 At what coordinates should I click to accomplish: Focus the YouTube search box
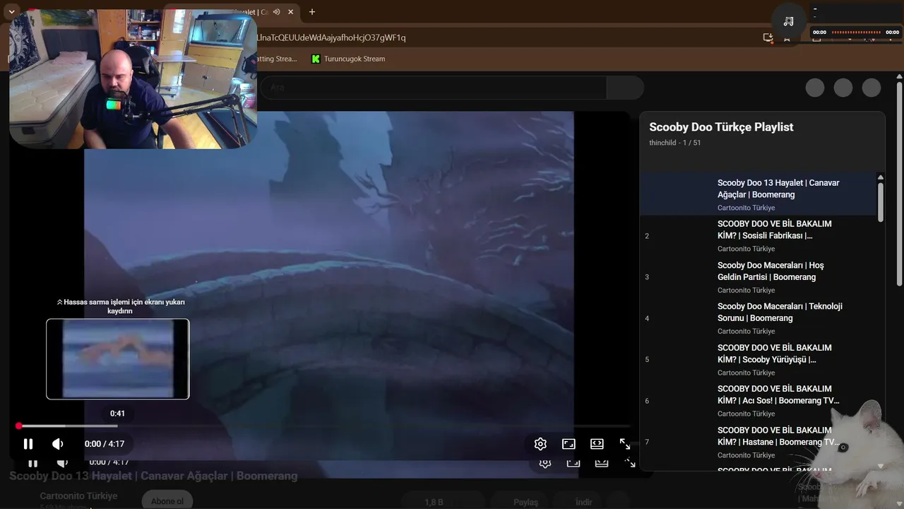click(434, 88)
